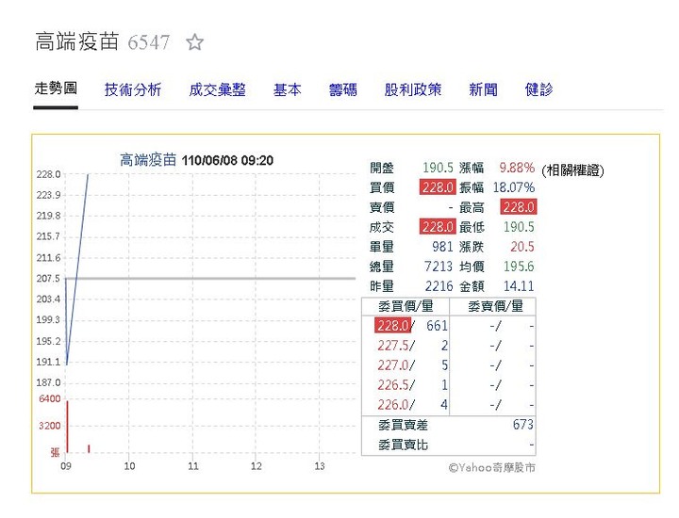Click the 228.0 y-axis price label
679x518 pixels.
click(48, 174)
